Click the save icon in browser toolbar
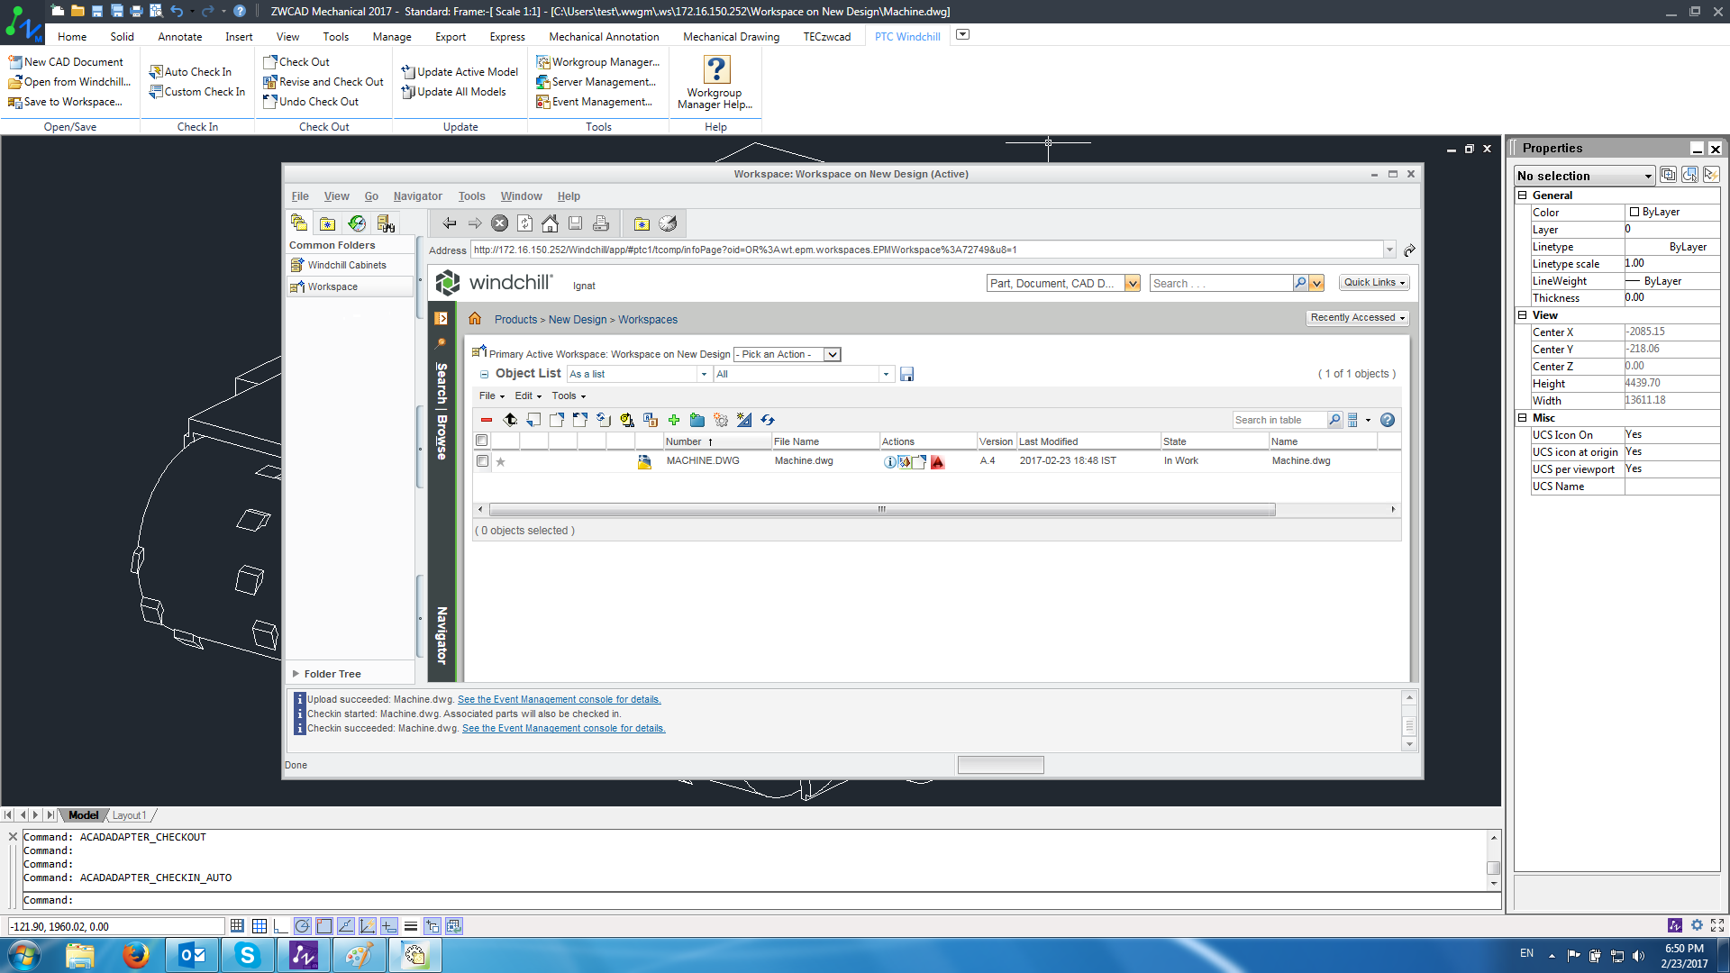Screen dimensions: 1730x973 coord(575,223)
